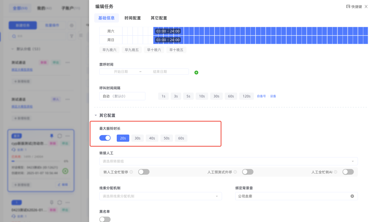The image size is (373, 222).
Task: Switch to the 时间配置 tab
Action: click(133, 18)
